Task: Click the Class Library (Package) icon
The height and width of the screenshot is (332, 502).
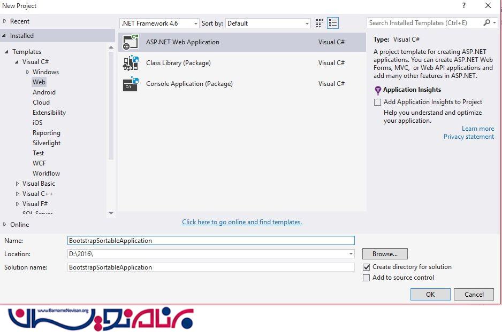Action: point(131,63)
